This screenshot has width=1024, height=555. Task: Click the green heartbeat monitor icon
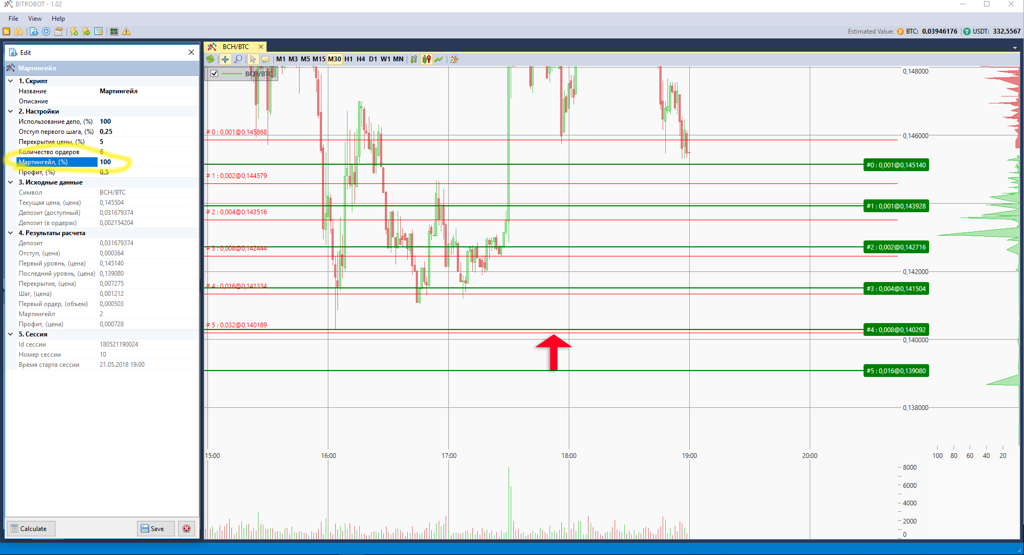coord(114,31)
